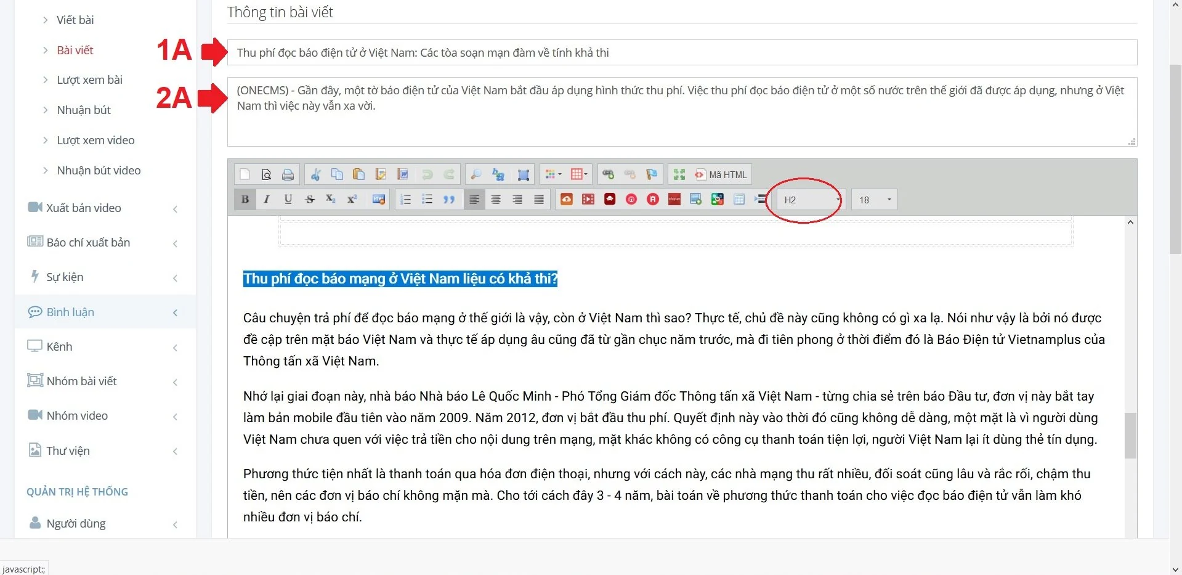This screenshot has height=575, width=1182.
Task: Click the Paste clipboard icon
Action: coord(358,174)
